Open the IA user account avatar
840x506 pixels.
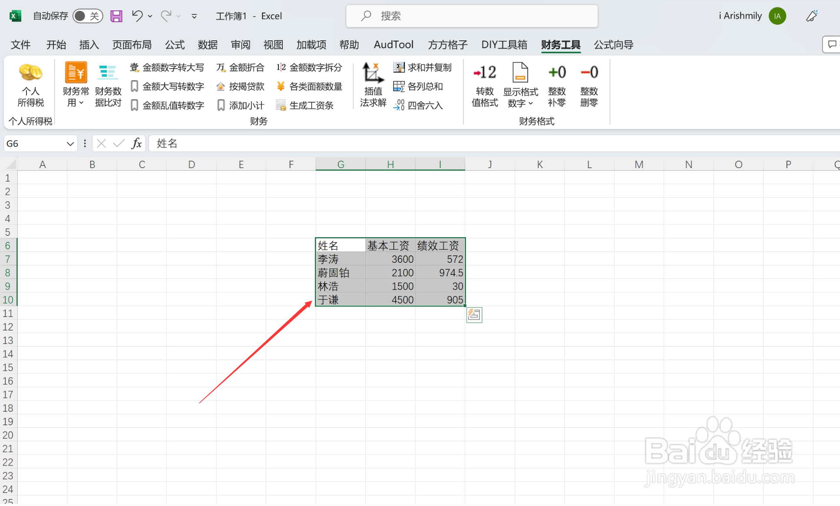pos(777,16)
